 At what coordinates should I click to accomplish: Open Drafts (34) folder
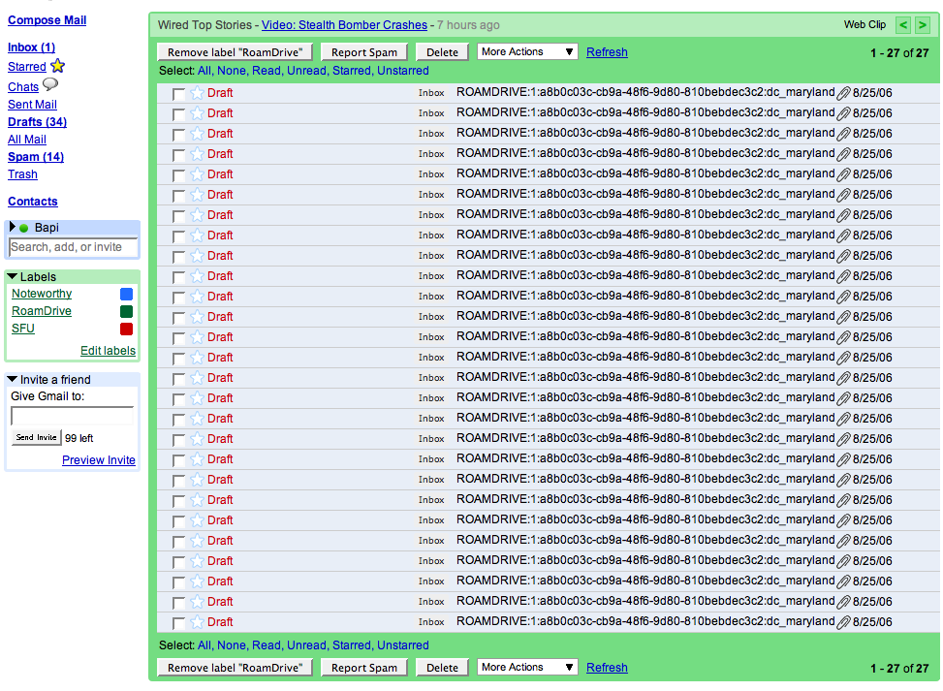coord(37,122)
